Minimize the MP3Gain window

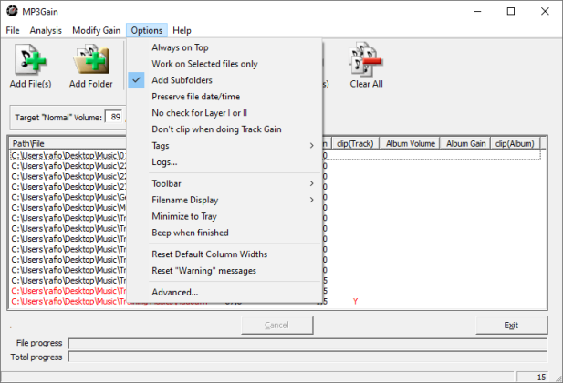pos(477,12)
